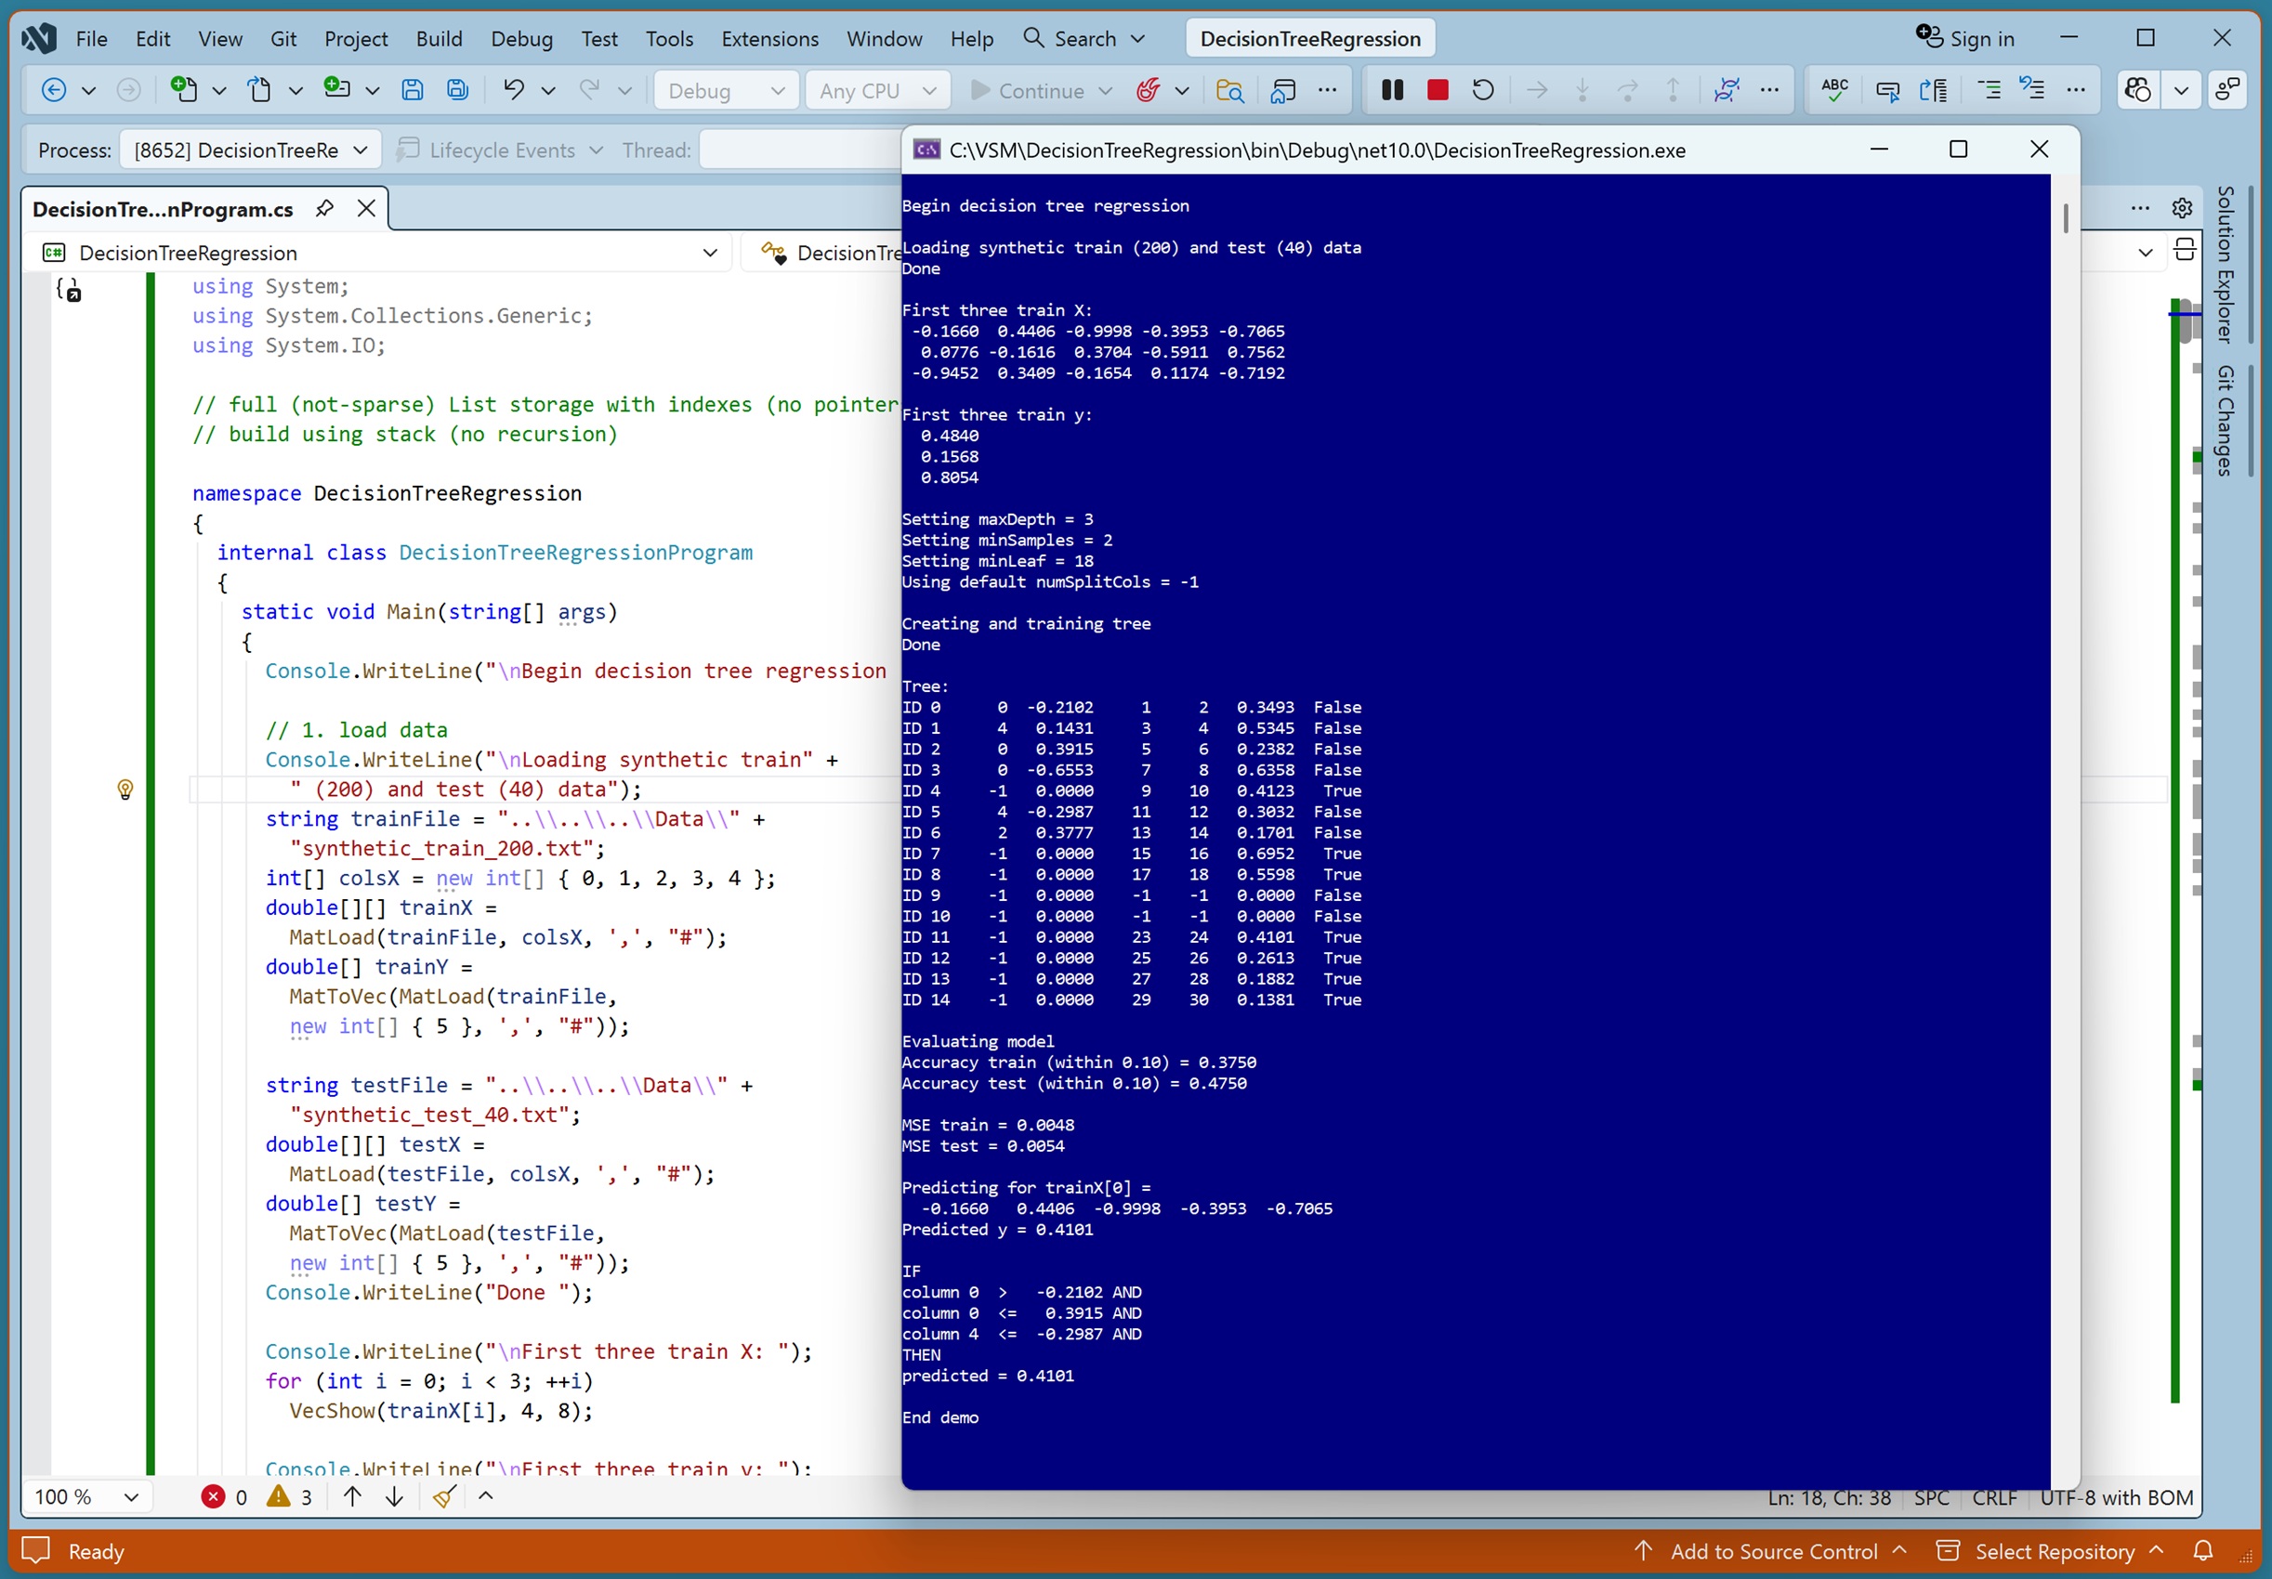The width and height of the screenshot is (2272, 1579).
Task: Expand the Process selection combo box
Action: coord(248,150)
